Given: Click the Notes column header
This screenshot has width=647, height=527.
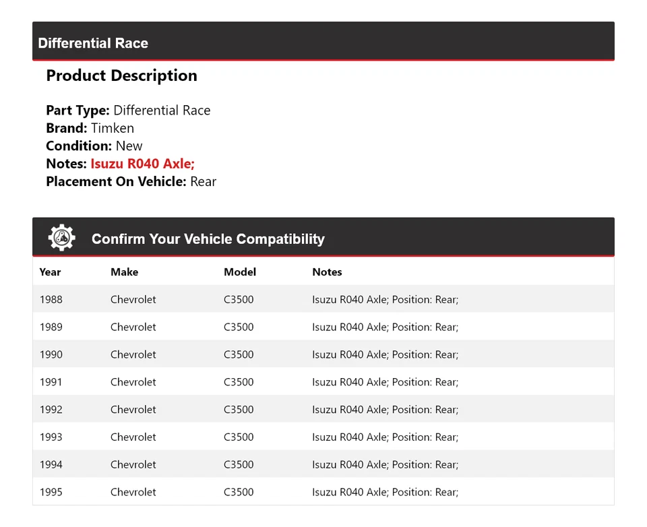Looking at the screenshot, I should coord(327,272).
